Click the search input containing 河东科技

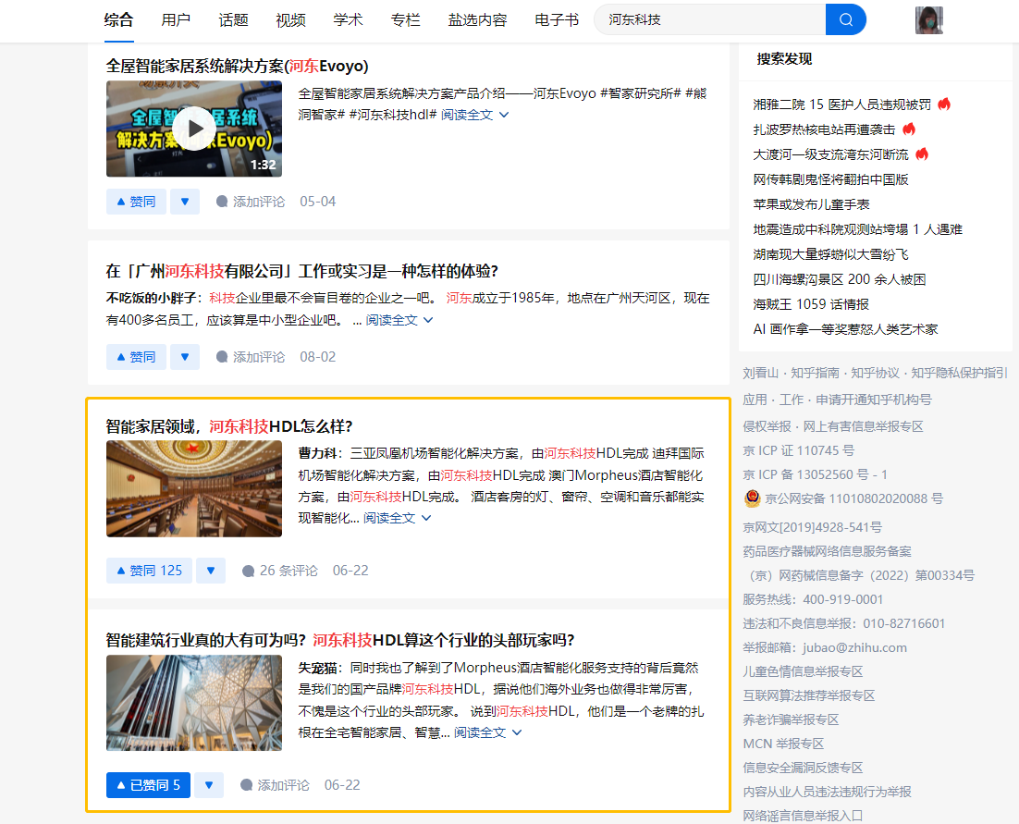[712, 18]
